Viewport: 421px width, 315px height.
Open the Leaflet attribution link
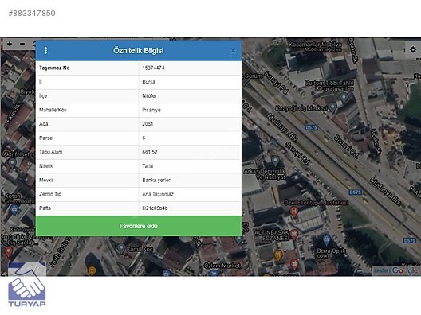click(380, 270)
